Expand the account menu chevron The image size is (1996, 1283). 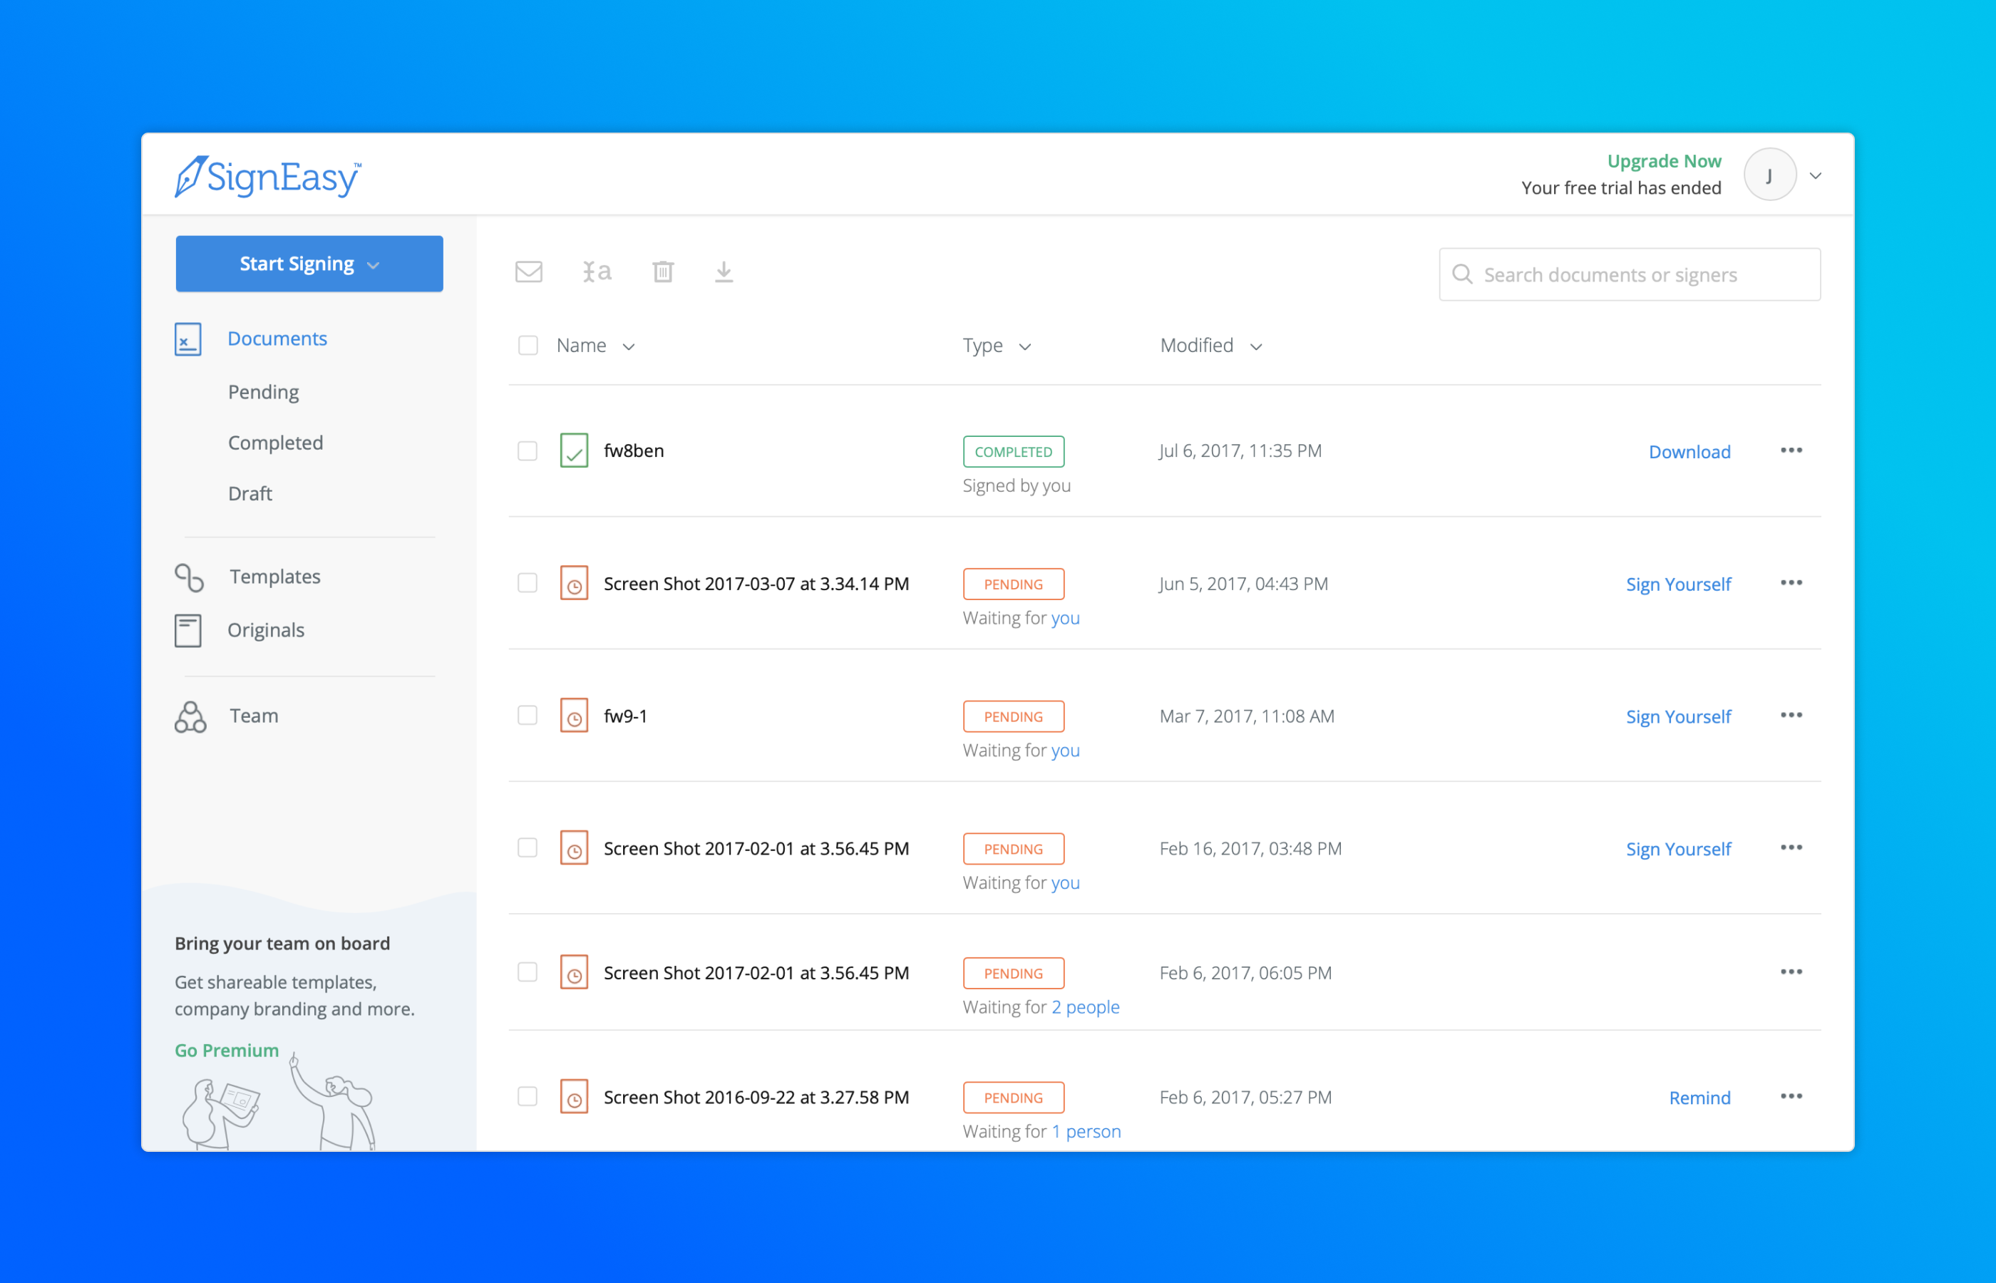pyautogui.click(x=1816, y=176)
